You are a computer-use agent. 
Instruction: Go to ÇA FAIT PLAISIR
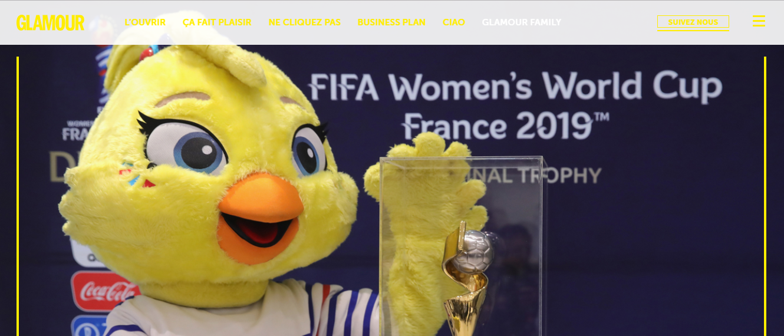pyautogui.click(x=217, y=22)
